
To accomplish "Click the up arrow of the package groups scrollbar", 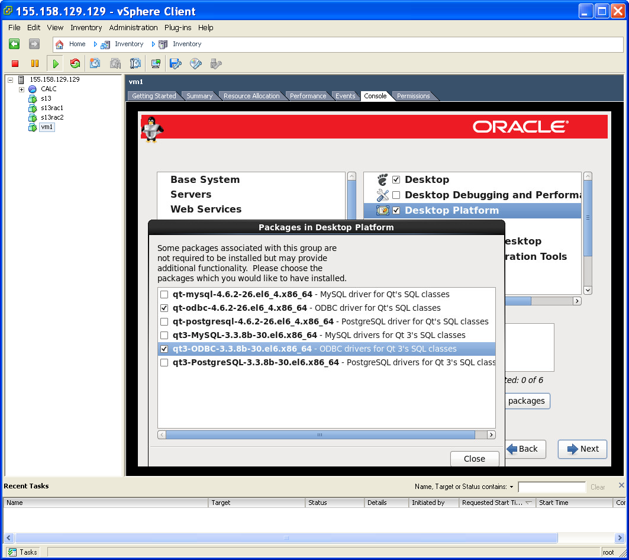I will tap(588, 176).
